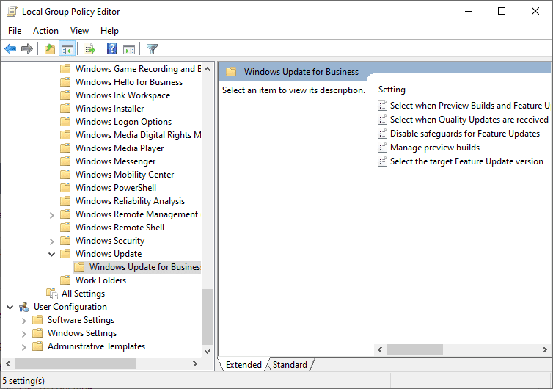Click the All Settings node icon
Screen dimensions: 553x389
52,294
